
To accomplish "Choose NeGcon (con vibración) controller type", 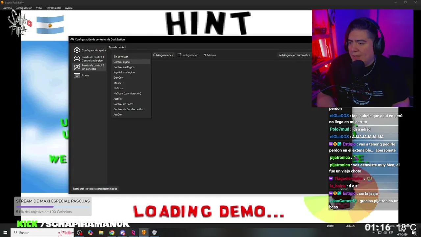I will click(x=131, y=93).
